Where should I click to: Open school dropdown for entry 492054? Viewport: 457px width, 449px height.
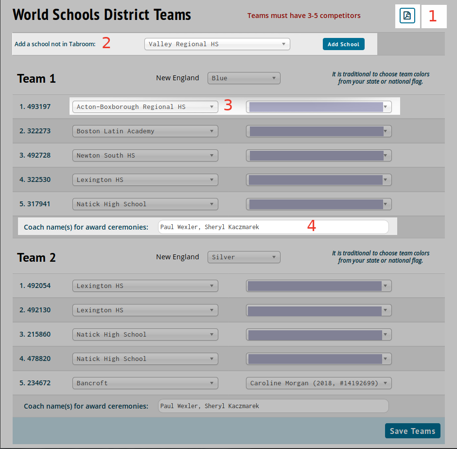coord(145,286)
